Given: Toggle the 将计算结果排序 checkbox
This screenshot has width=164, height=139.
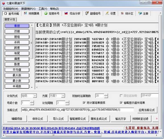Looking at the screenshot, I should coord(84,103).
